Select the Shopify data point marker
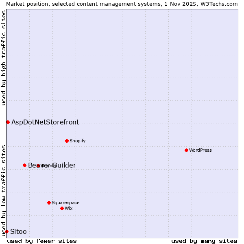The width and height of the screenshot is (244, 244). pyautogui.click(x=67, y=141)
